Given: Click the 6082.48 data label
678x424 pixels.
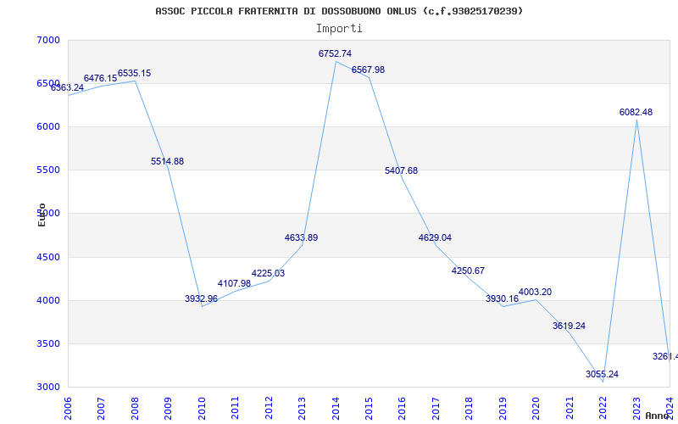Looking at the screenshot, I should click(636, 112).
